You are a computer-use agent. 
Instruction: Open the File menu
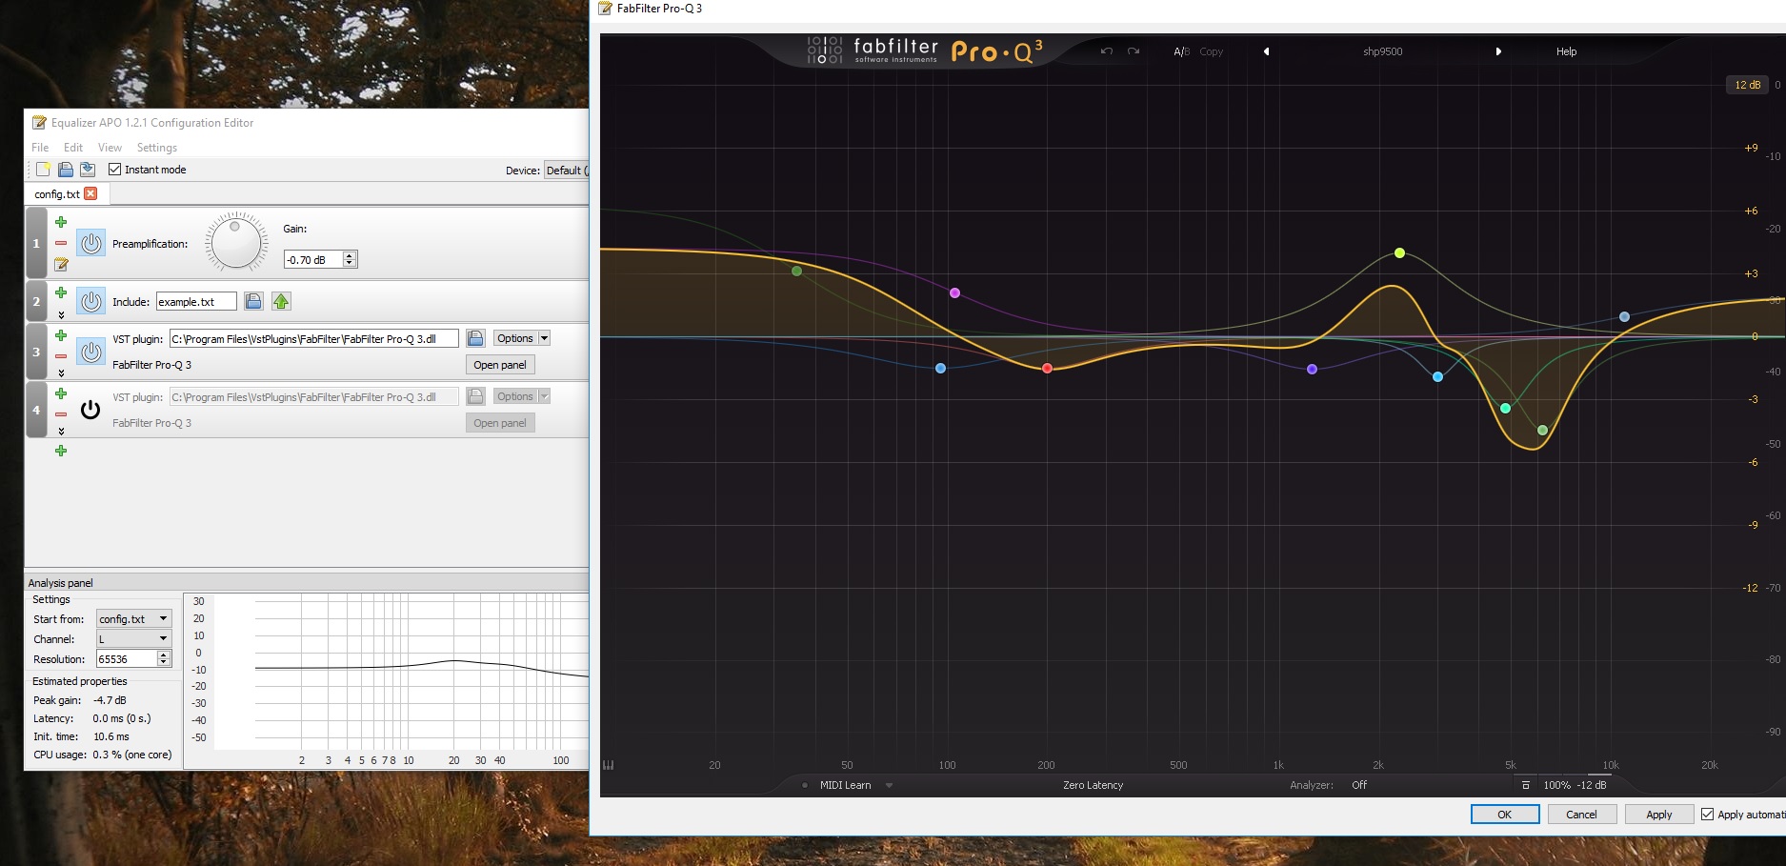40,148
